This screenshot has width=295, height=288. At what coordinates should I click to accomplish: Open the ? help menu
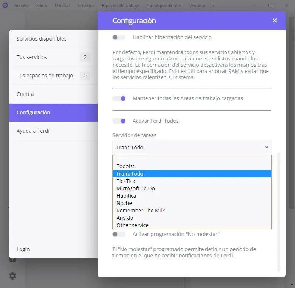[x=213, y=6]
